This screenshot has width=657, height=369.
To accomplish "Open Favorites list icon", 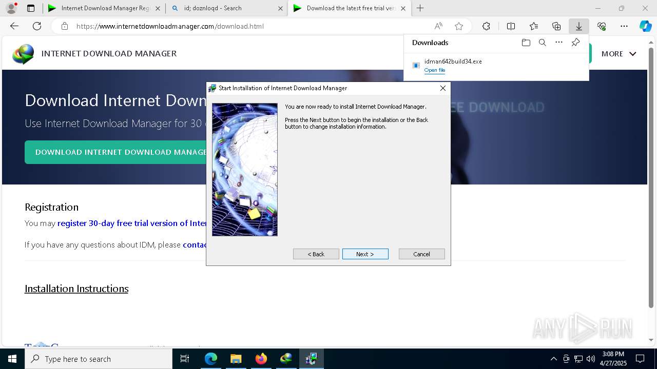I will tap(534, 26).
